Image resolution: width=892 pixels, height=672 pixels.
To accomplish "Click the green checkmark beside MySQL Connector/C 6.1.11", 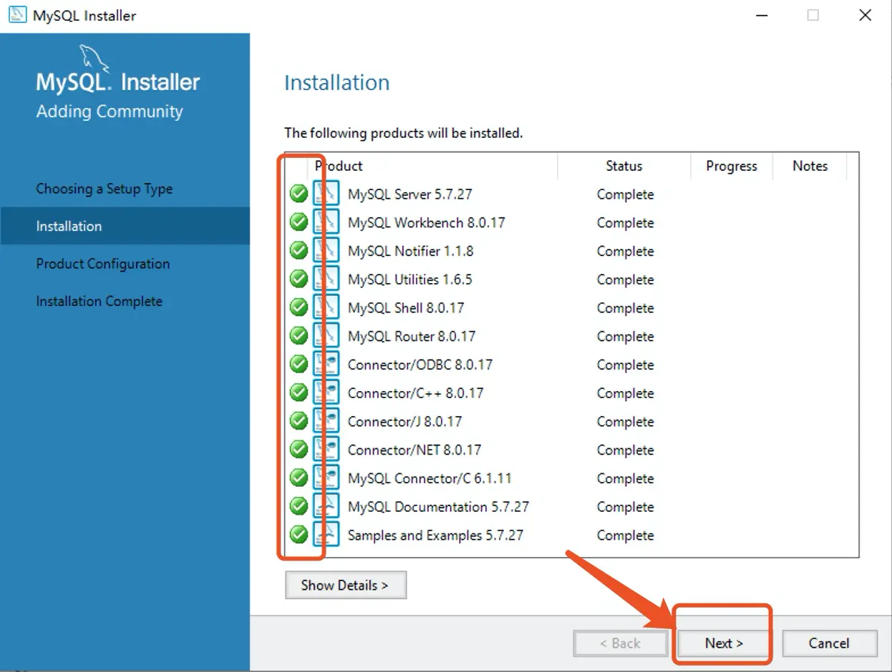I will [299, 478].
